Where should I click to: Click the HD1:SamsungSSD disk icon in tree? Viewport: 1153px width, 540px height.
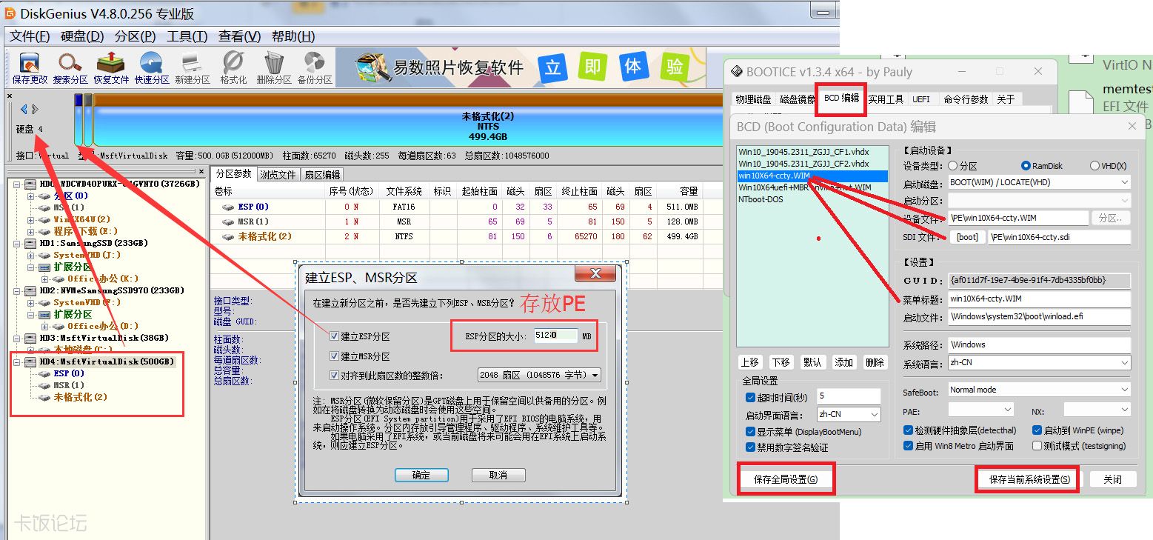30,243
